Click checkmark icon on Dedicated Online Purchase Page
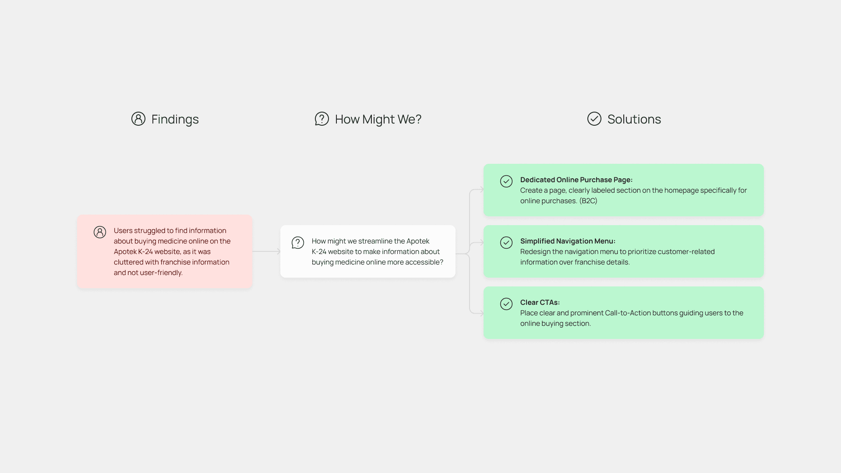Screen dimensions: 841x473 (506, 181)
